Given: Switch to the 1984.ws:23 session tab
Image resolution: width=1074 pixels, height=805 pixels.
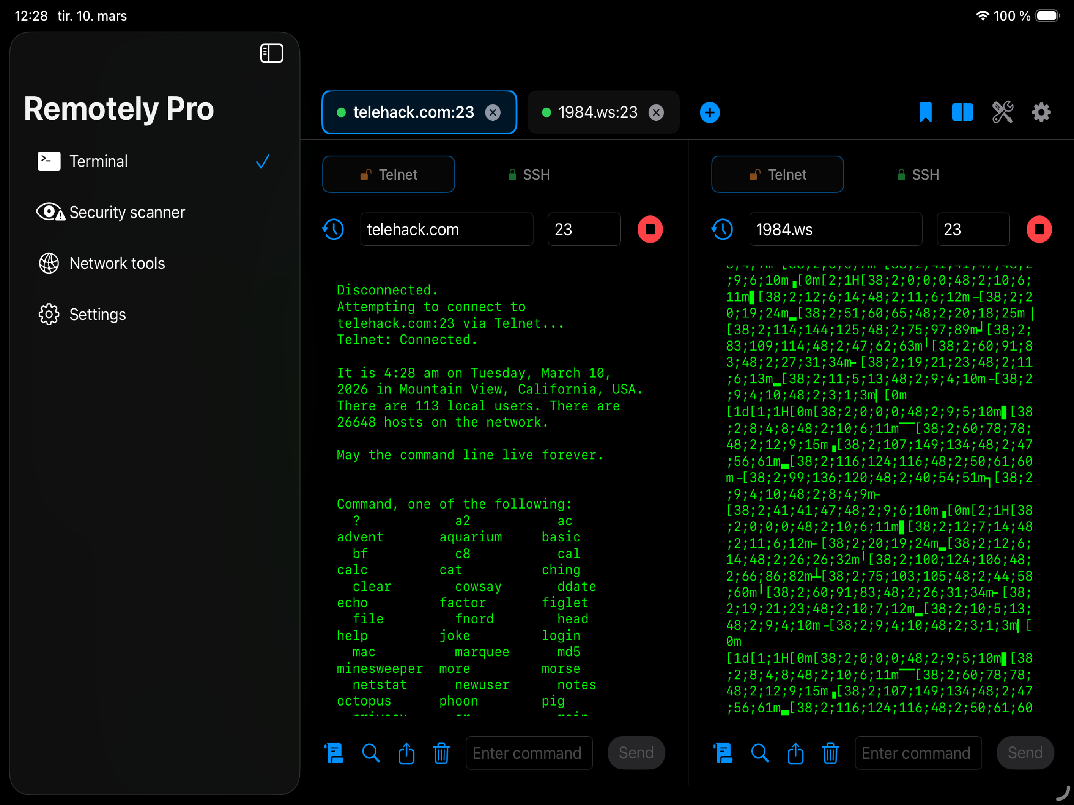Looking at the screenshot, I should coord(603,112).
